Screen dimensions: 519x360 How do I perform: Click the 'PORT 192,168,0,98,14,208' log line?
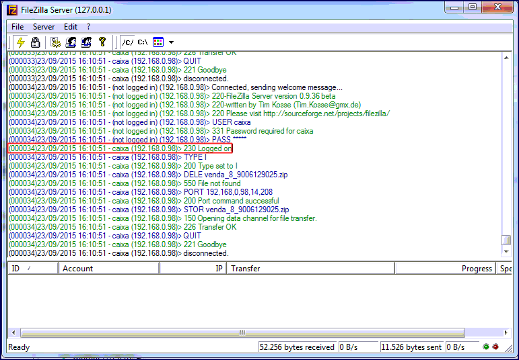coord(141,192)
